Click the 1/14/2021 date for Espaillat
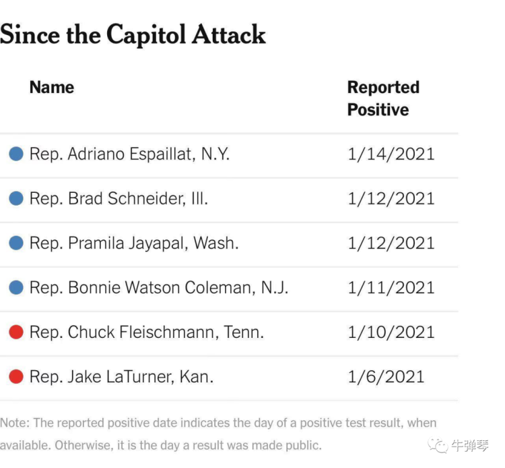 coord(391,154)
